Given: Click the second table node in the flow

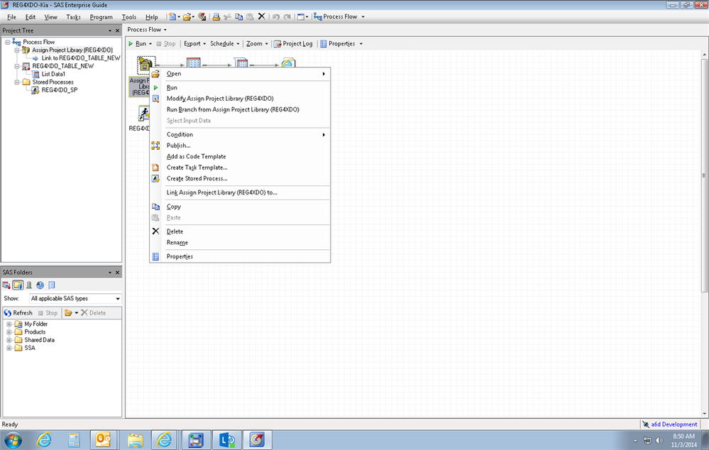Looking at the screenshot, I should tap(241, 62).
